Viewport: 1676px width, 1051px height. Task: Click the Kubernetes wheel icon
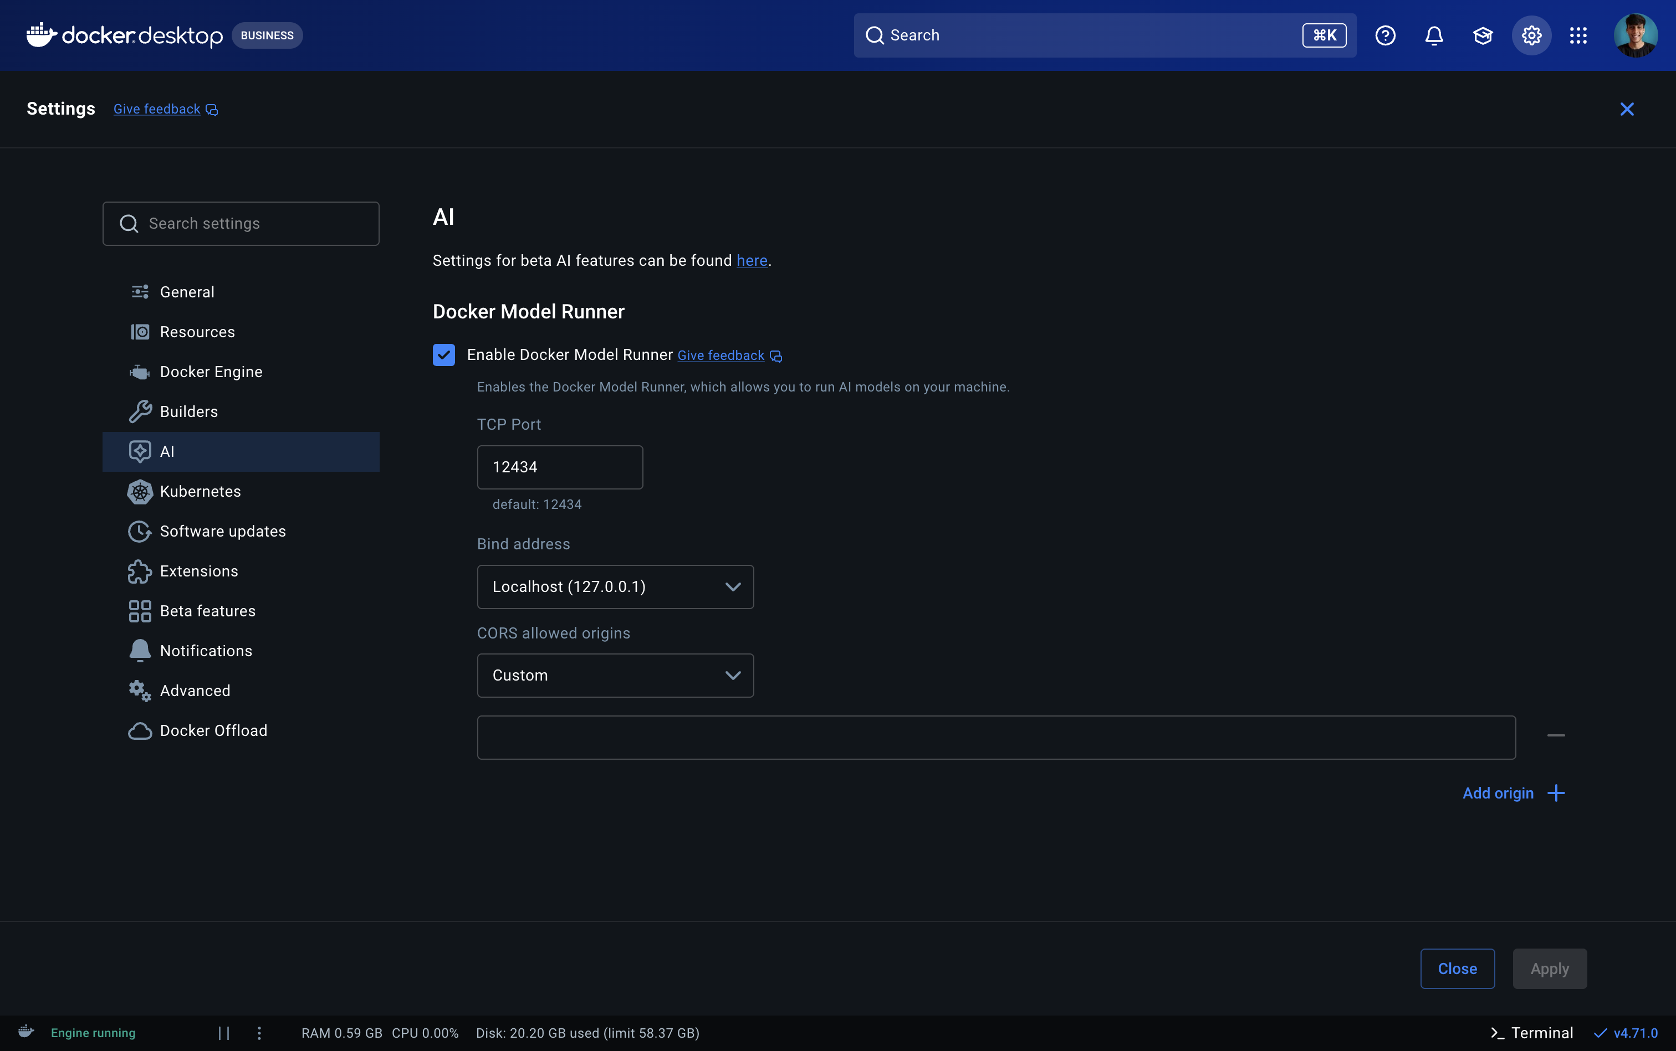(x=140, y=491)
